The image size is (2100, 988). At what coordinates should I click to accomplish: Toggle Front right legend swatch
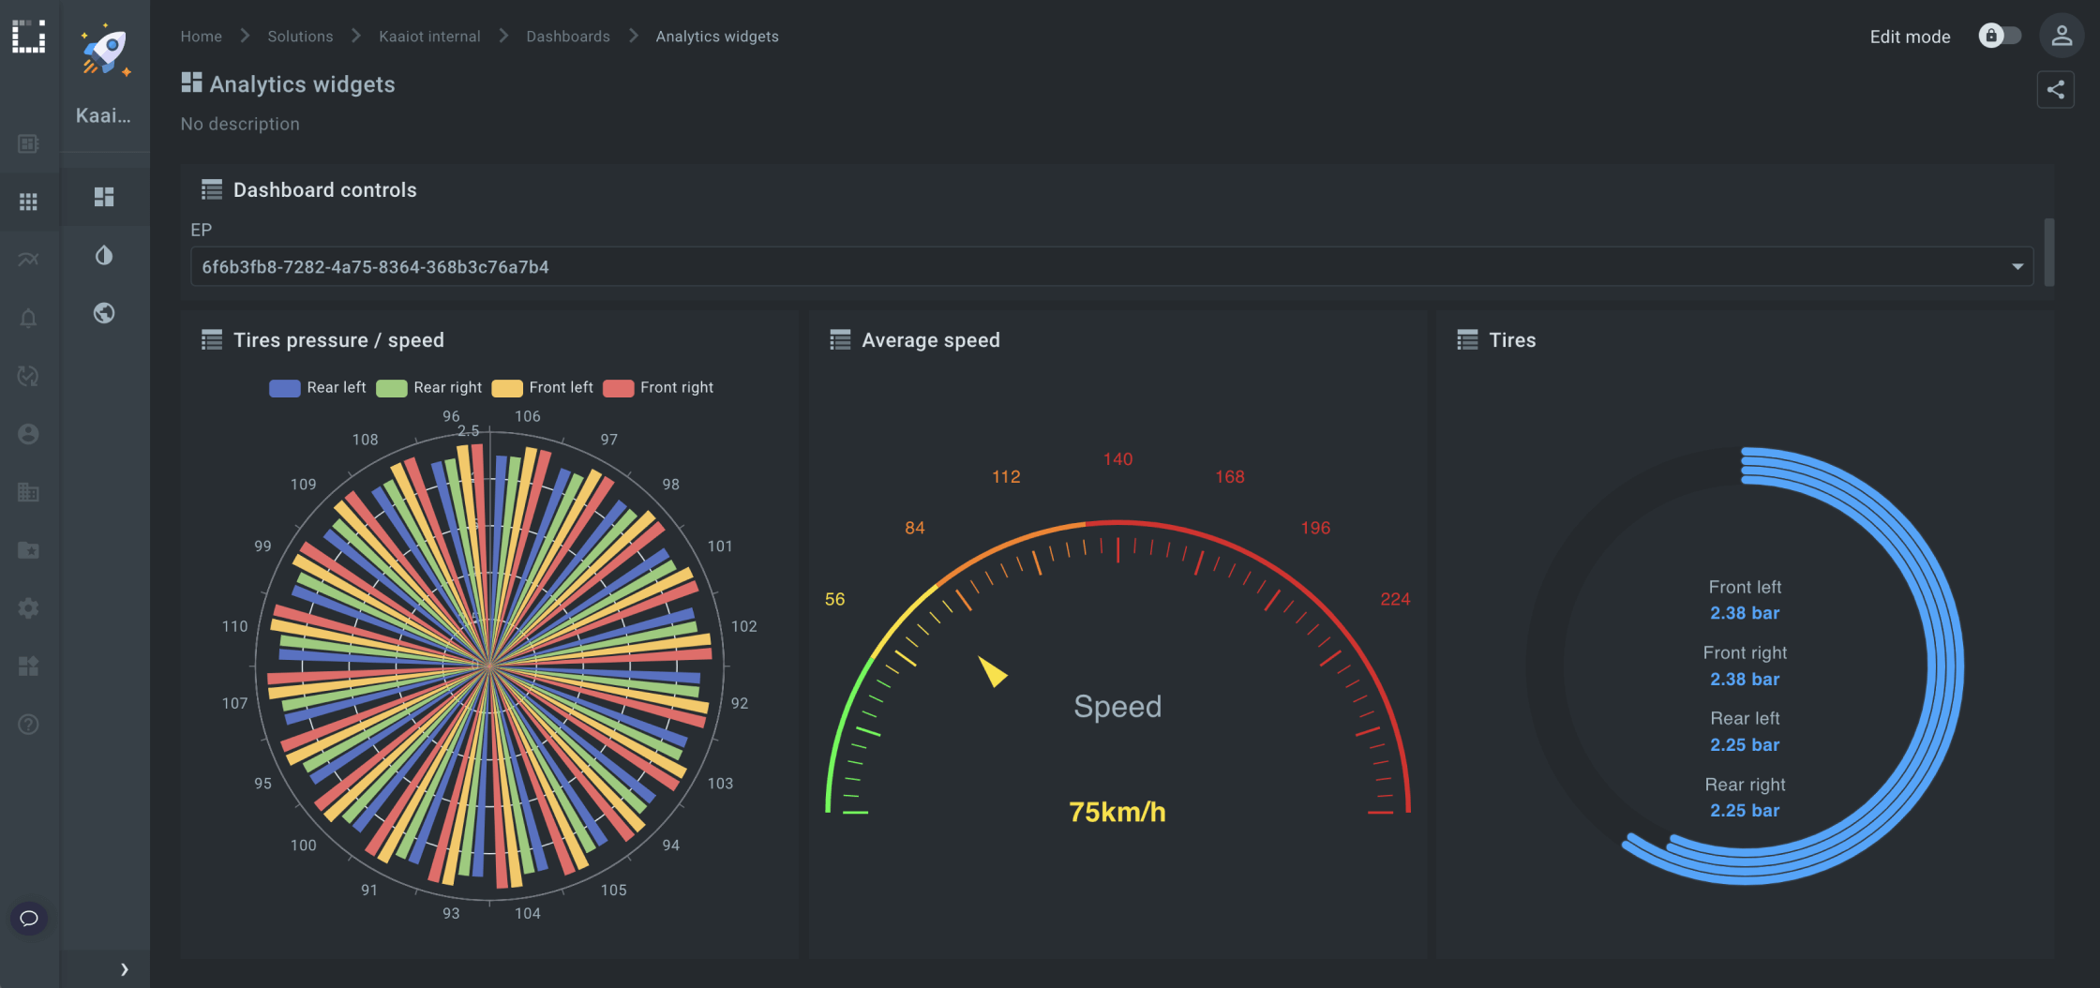(619, 388)
